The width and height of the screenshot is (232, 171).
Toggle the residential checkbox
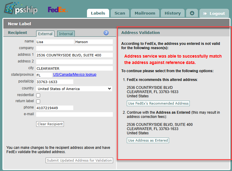(38, 95)
